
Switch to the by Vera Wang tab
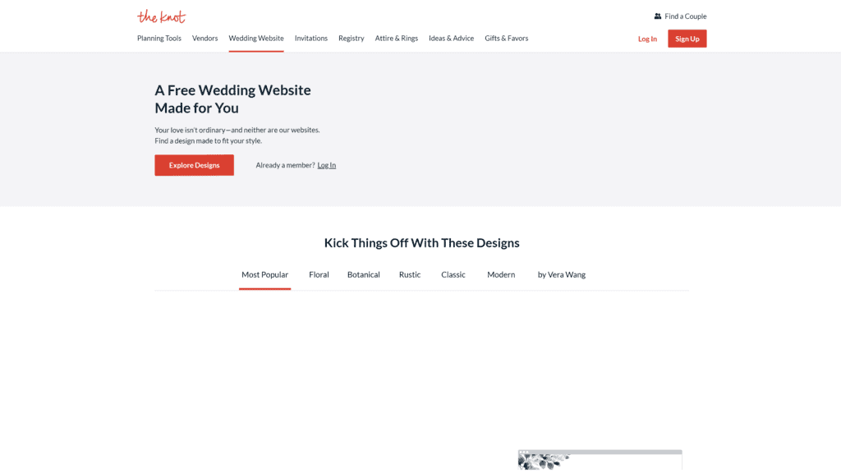click(562, 274)
